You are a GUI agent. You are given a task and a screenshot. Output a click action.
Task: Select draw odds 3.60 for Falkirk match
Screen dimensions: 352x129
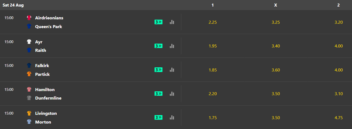click(x=276, y=70)
